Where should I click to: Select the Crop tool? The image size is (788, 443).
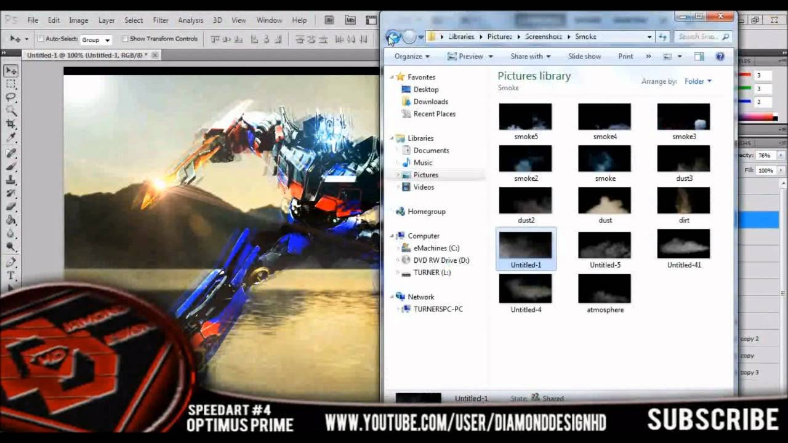11,125
